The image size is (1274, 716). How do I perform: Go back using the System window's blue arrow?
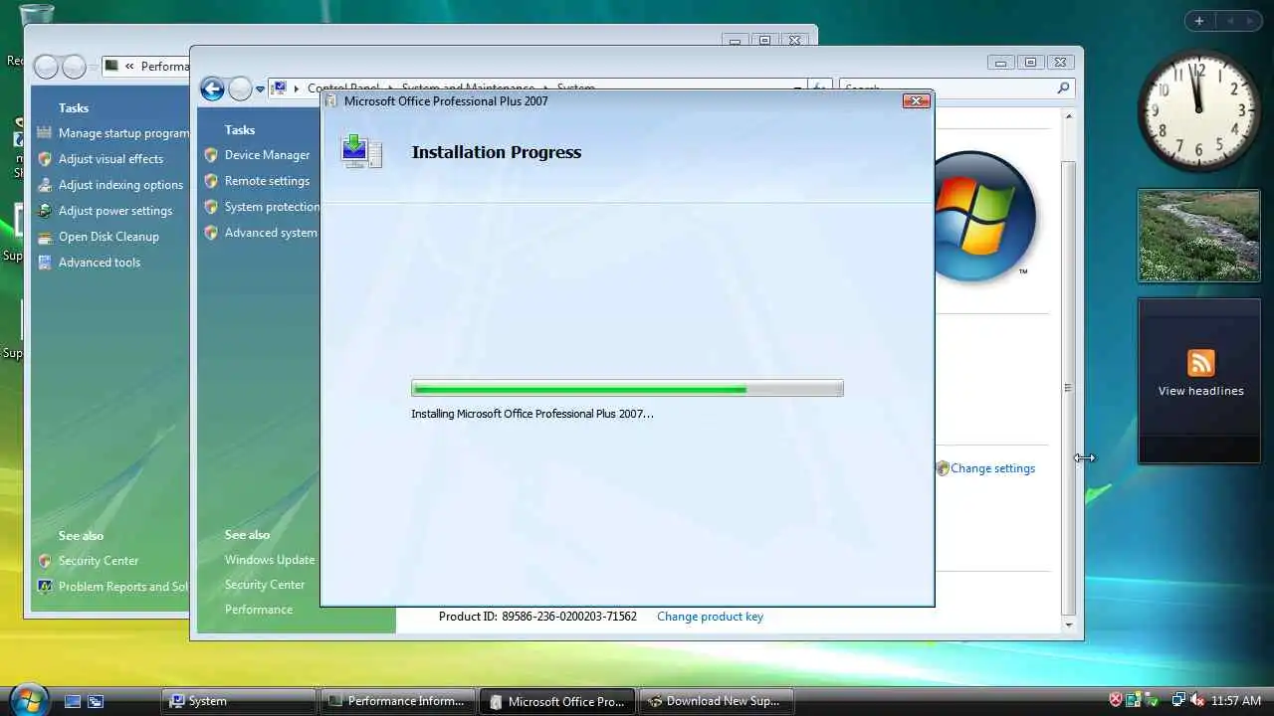[212, 89]
